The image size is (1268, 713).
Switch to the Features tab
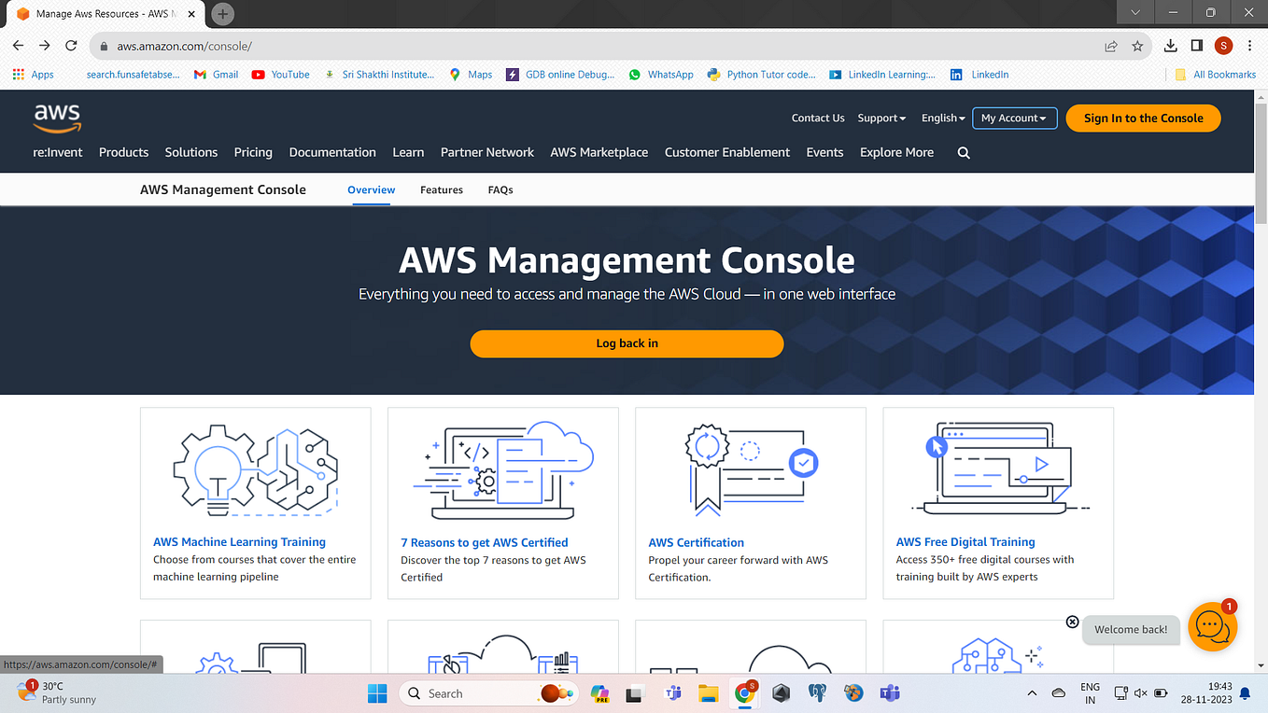(x=442, y=189)
